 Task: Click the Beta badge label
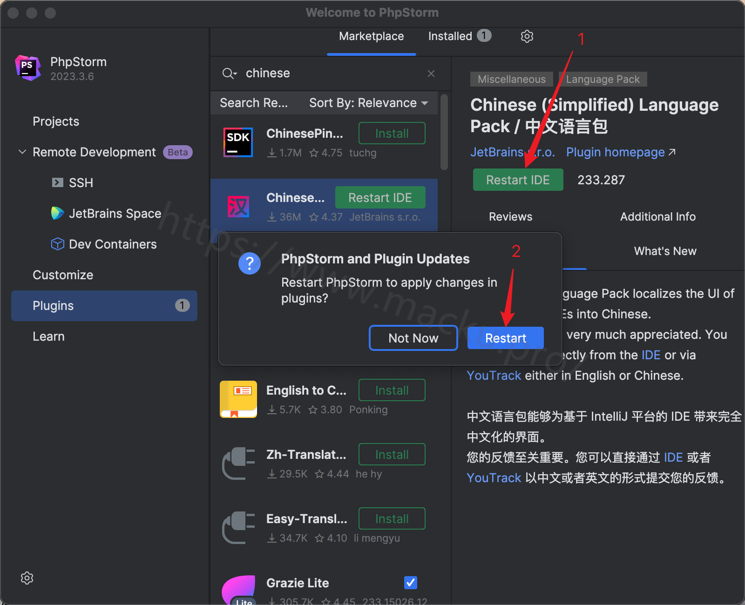[x=178, y=152]
